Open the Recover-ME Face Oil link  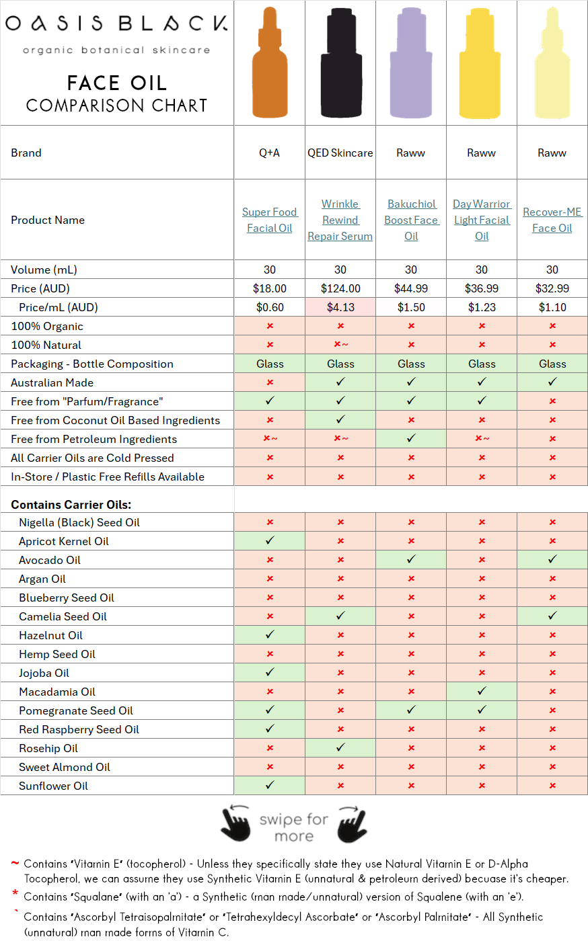[x=552, y=220]
